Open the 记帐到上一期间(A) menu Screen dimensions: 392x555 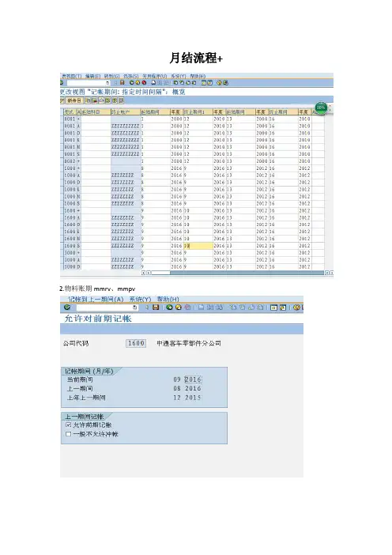coord(96,299)
